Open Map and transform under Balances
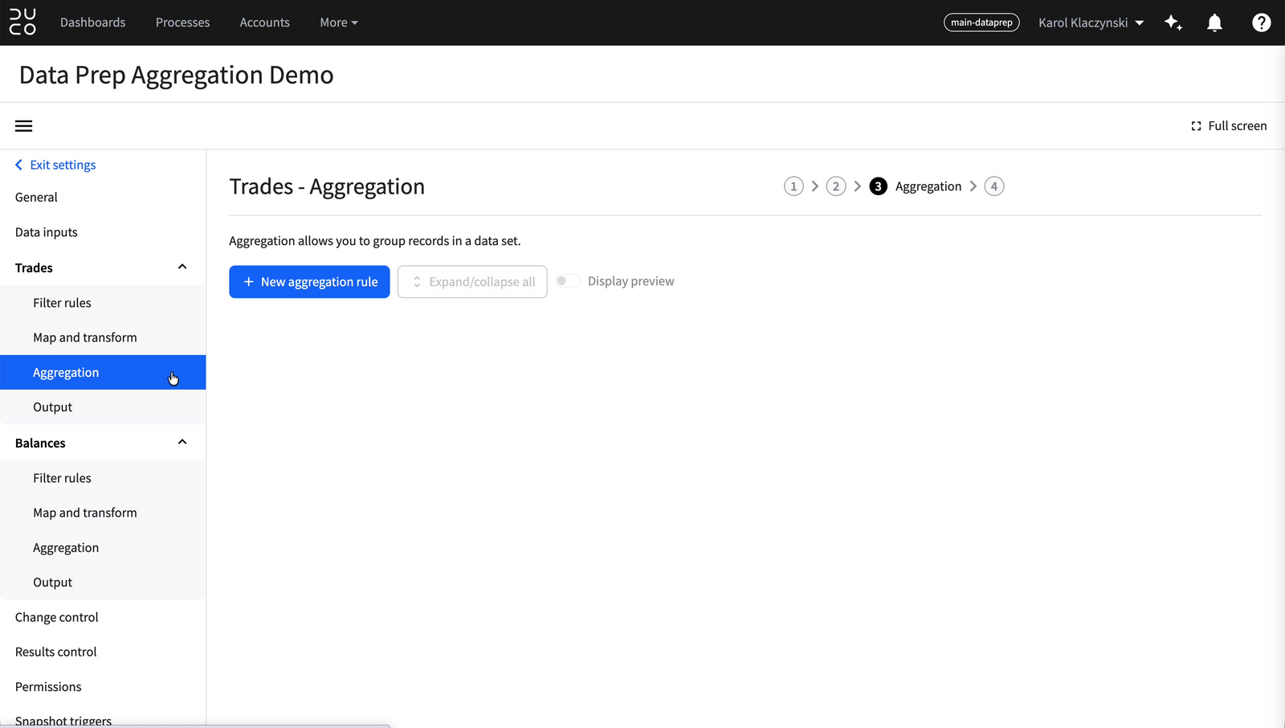This screenshot has height=728, width=1285. (x=103, y=513)
